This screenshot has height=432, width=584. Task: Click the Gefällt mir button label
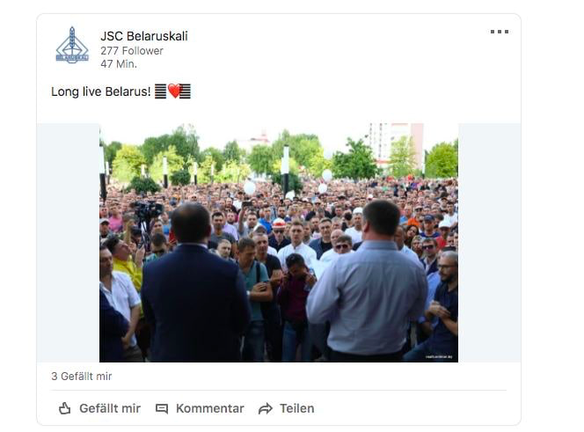click(110, 408)
